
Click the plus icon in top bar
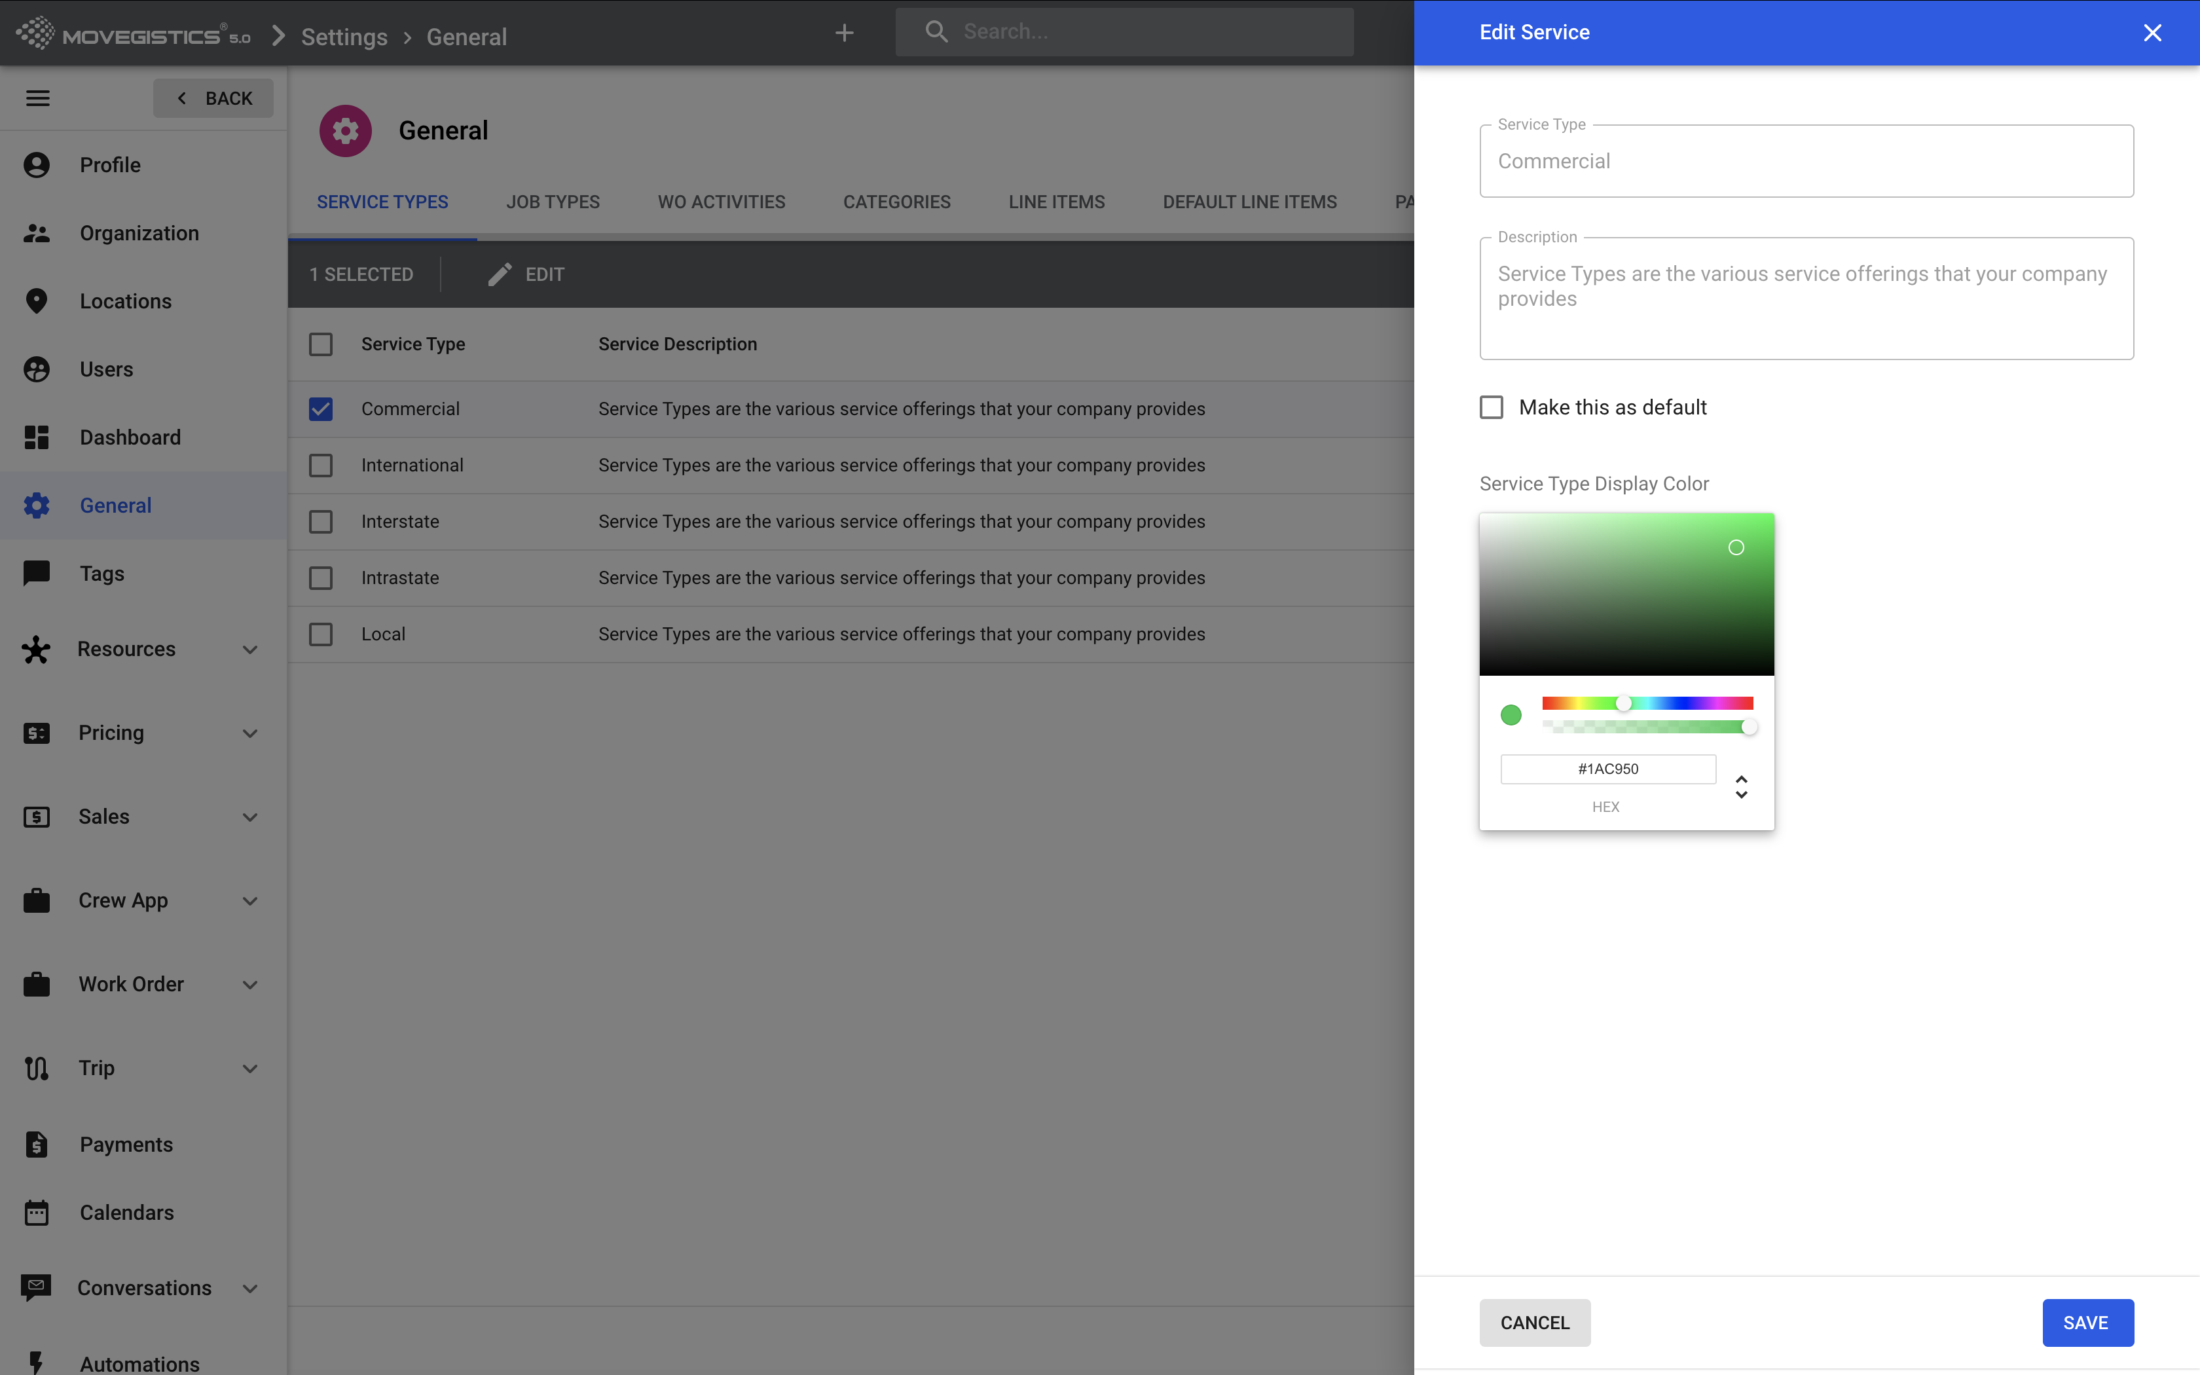[843, 33]
